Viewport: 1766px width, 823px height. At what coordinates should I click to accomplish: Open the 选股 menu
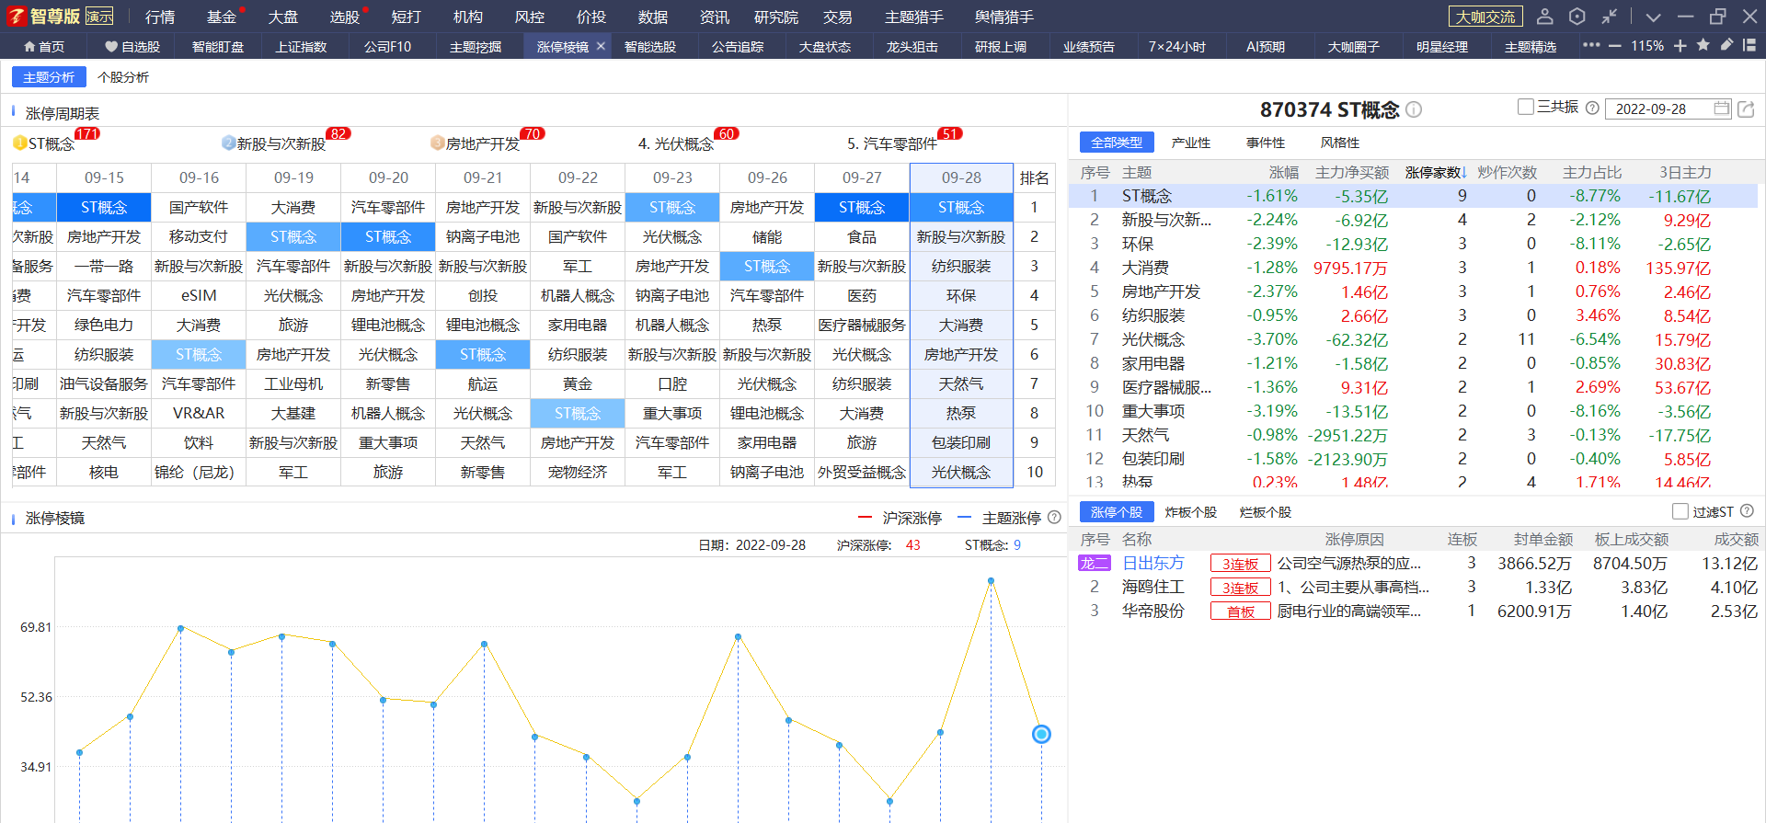[x=345, y=17]
